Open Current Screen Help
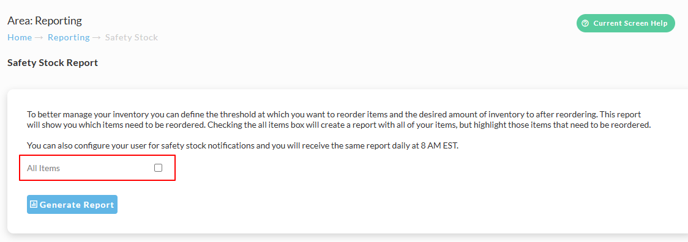 click(x=626, y=23)
